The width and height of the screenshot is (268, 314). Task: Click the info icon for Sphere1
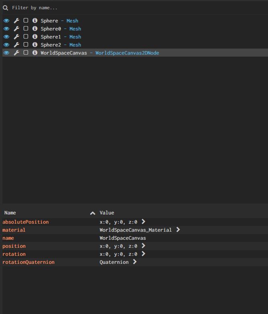pos(35,37)
